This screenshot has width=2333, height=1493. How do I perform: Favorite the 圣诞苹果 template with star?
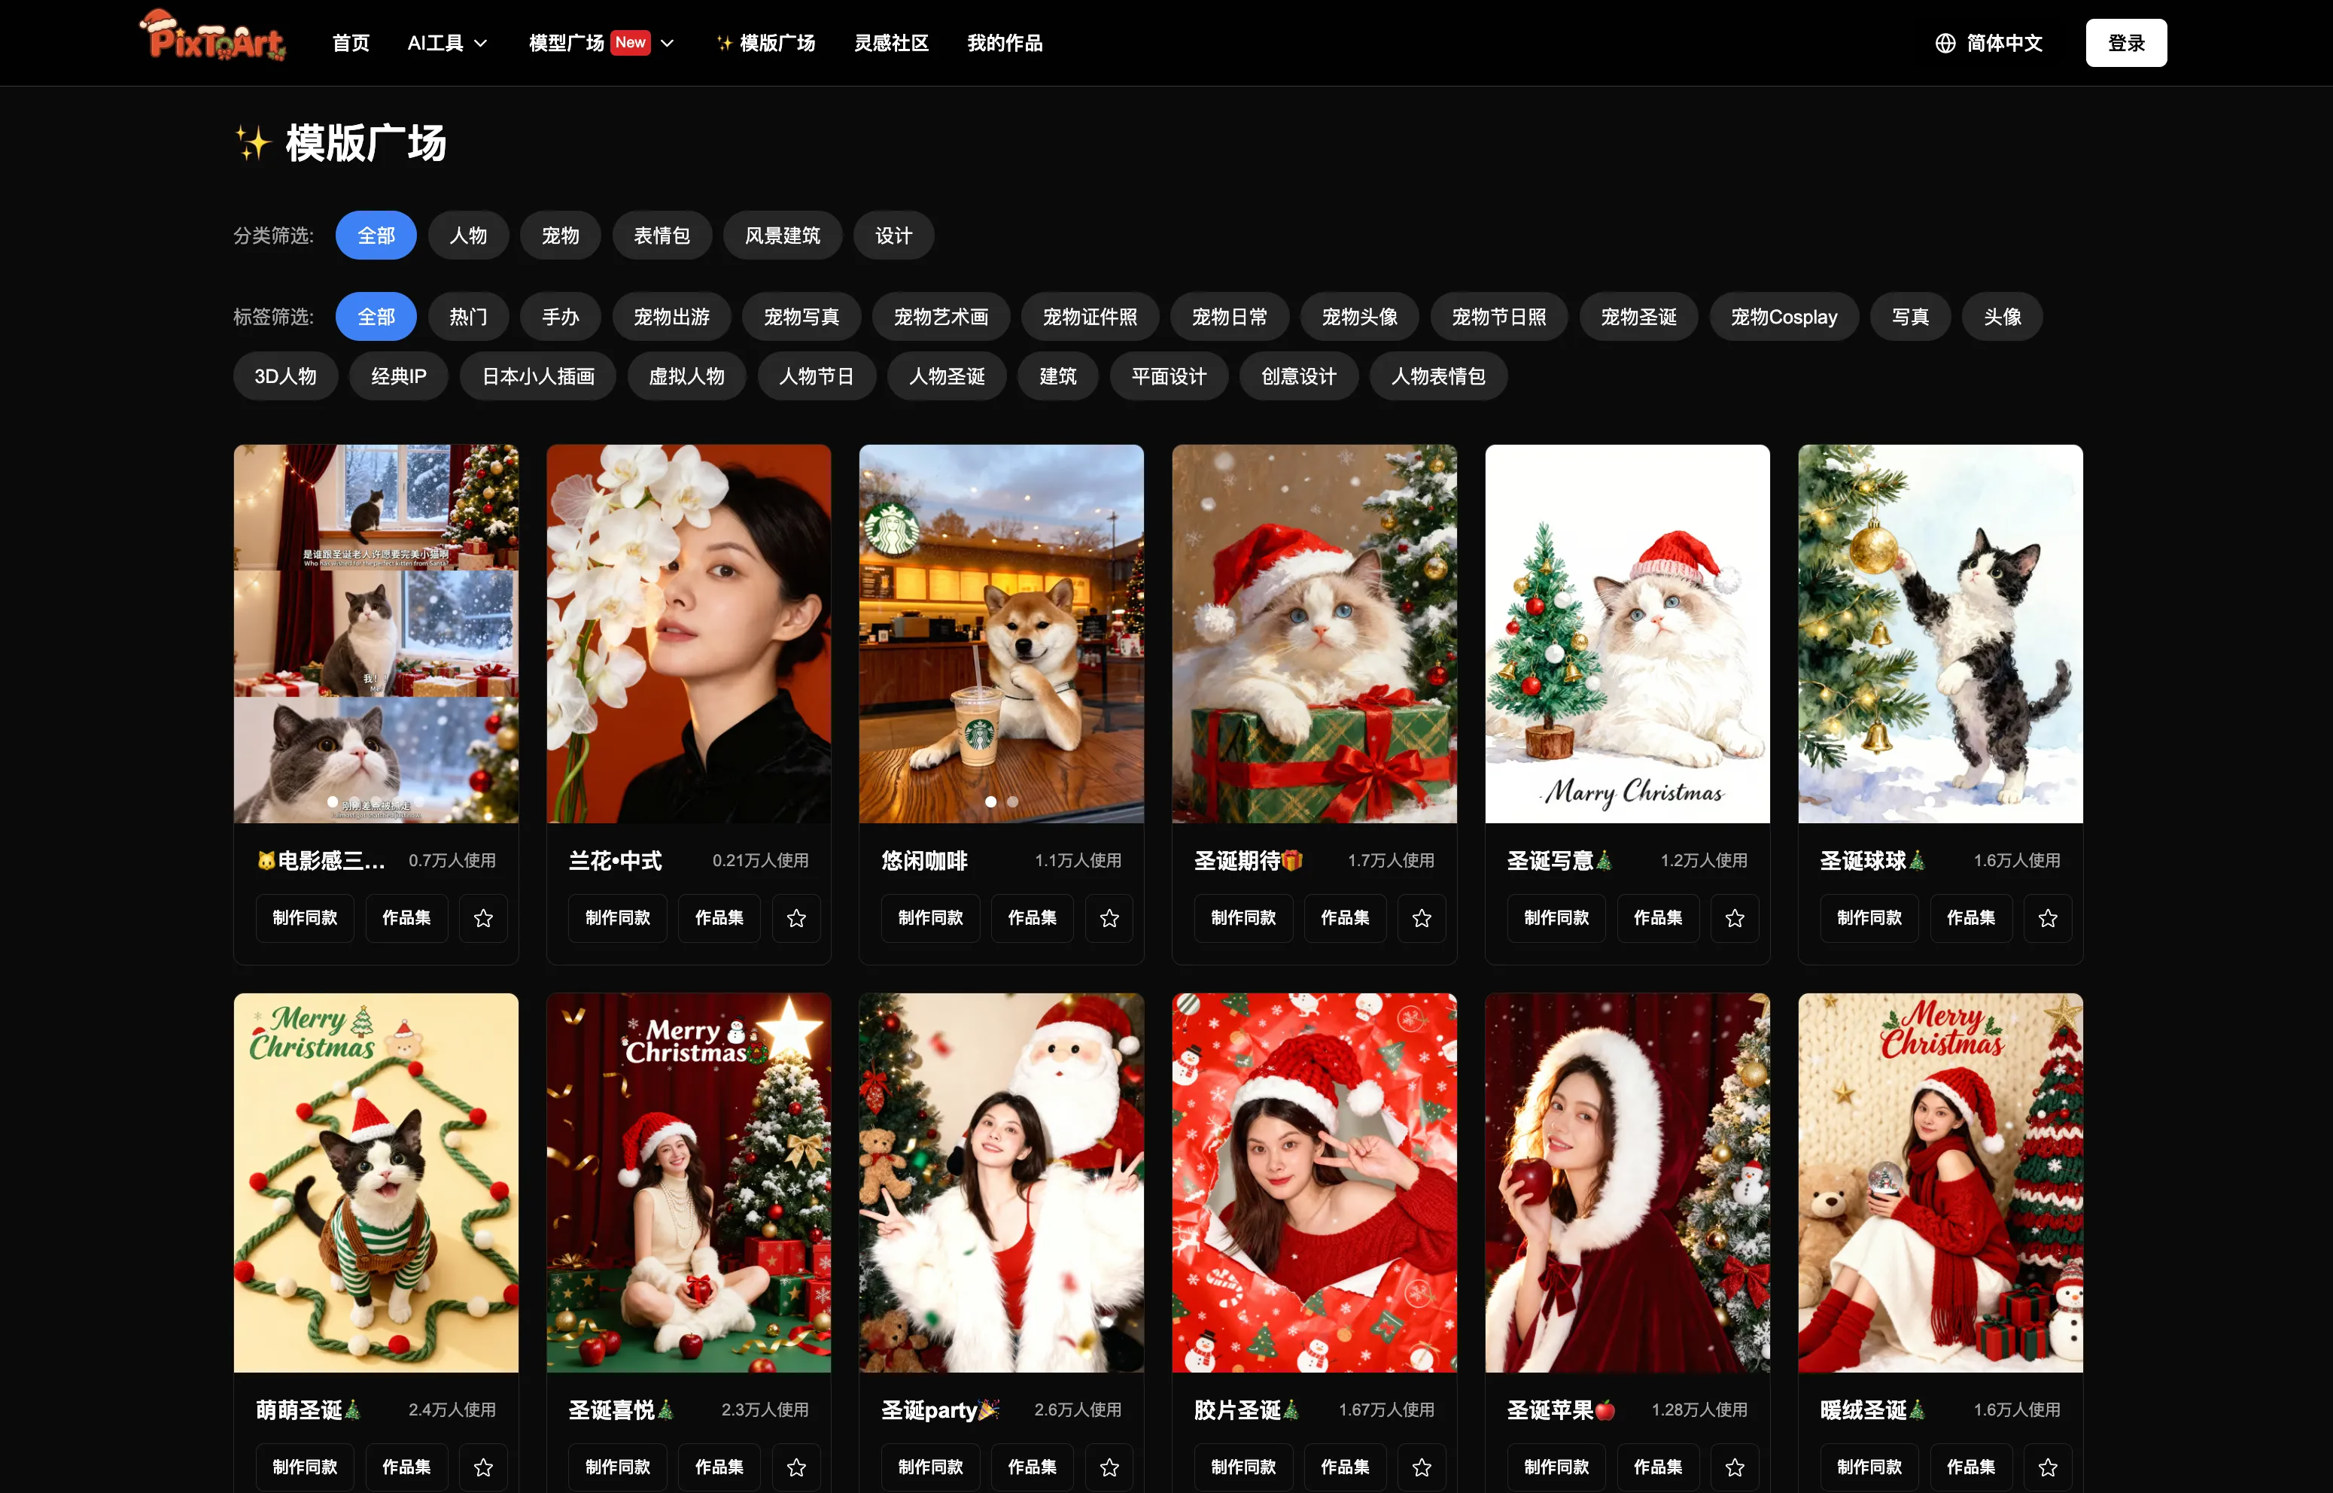[x=1734, y=1467]
